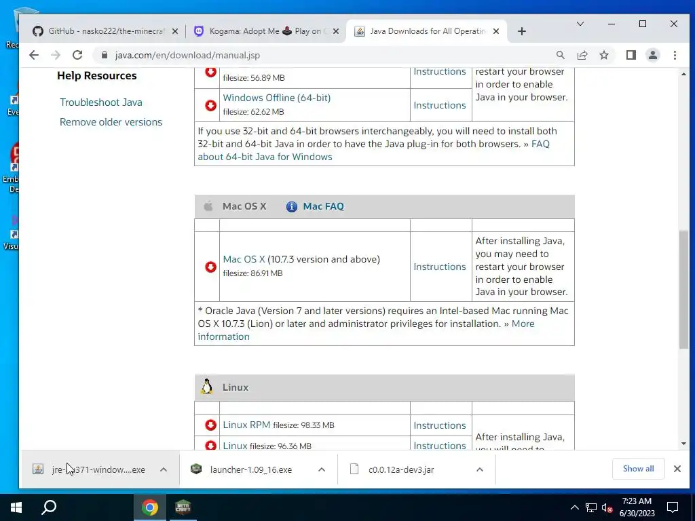
Task: Open network status tray icon
Action: pyautogui.click(x=590, y=507)
